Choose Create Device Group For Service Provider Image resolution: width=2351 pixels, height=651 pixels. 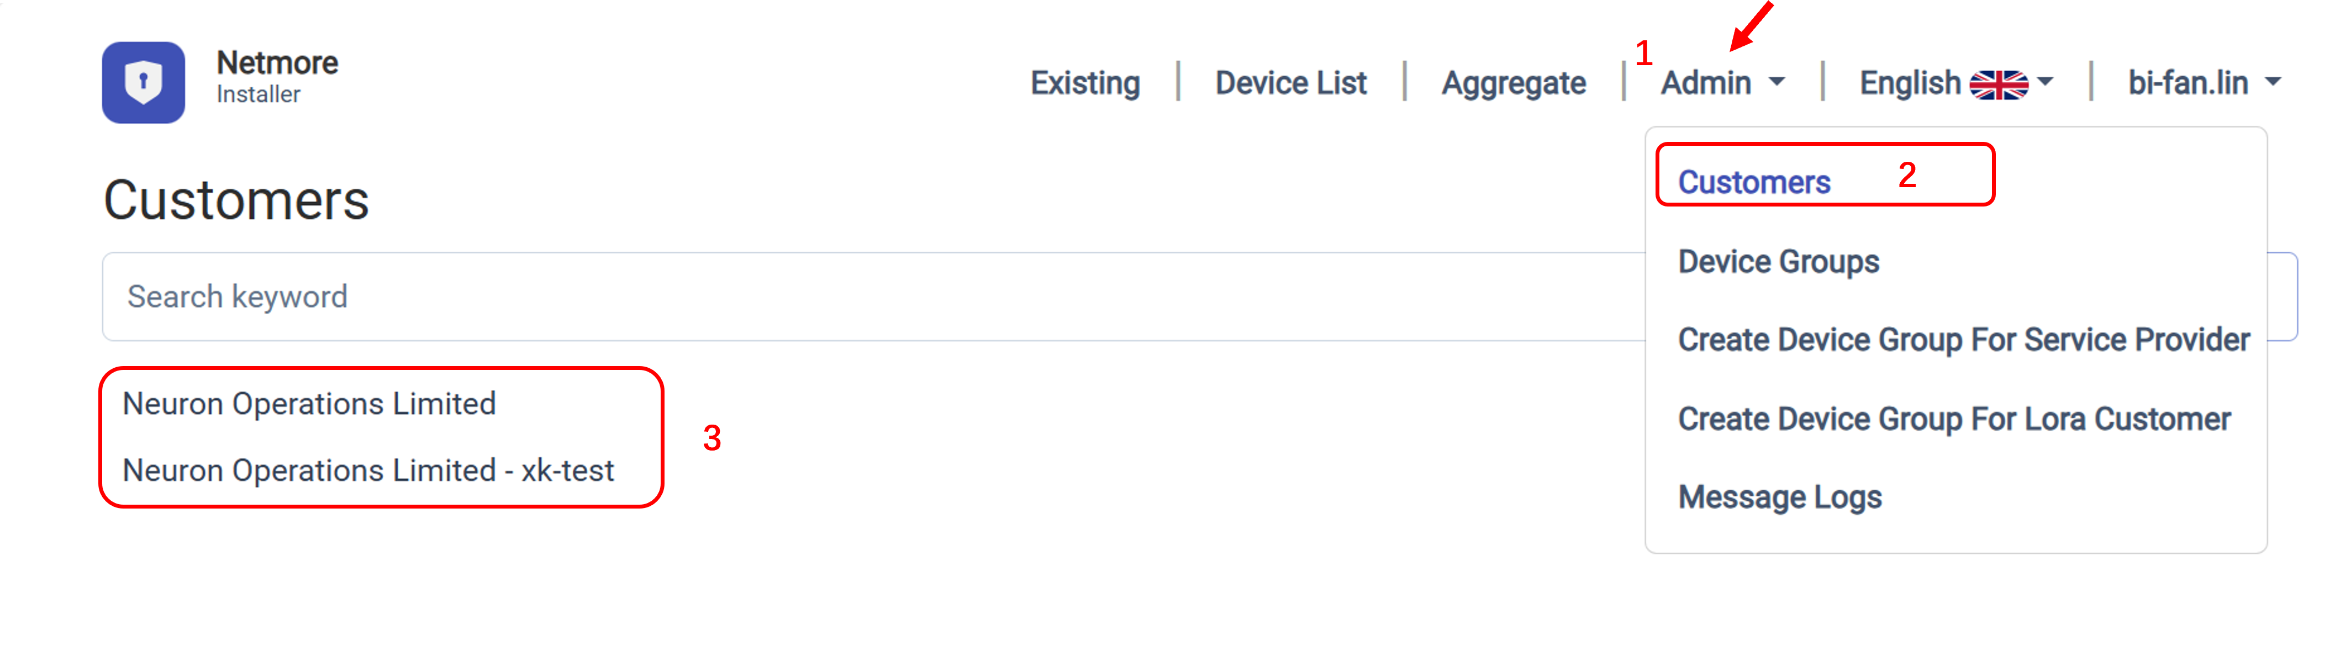point(1963,340)
